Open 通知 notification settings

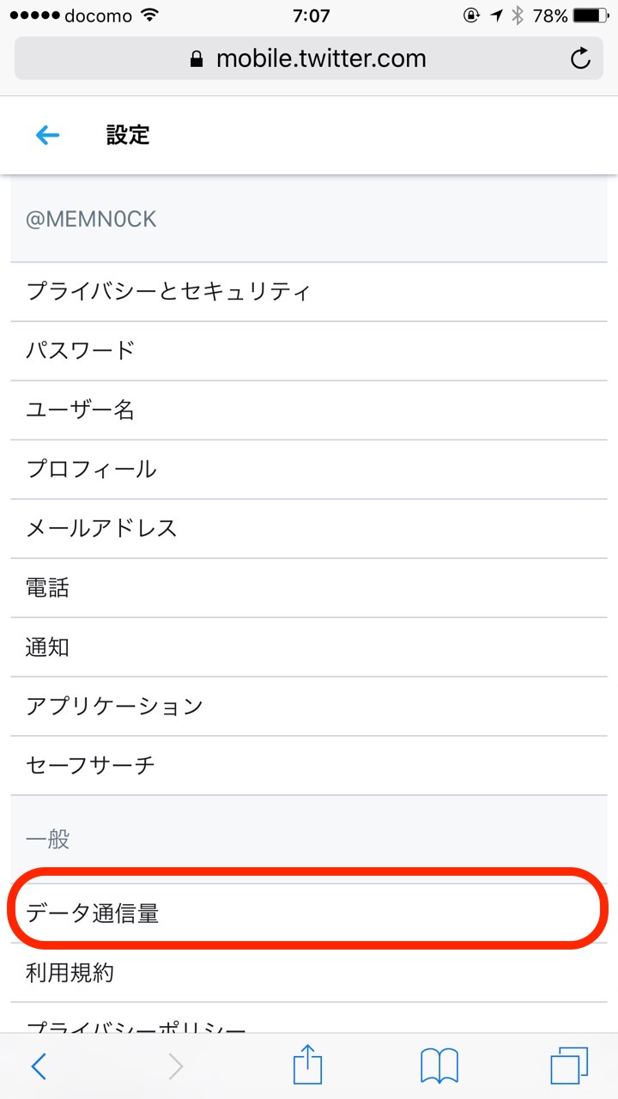[47, 647]
